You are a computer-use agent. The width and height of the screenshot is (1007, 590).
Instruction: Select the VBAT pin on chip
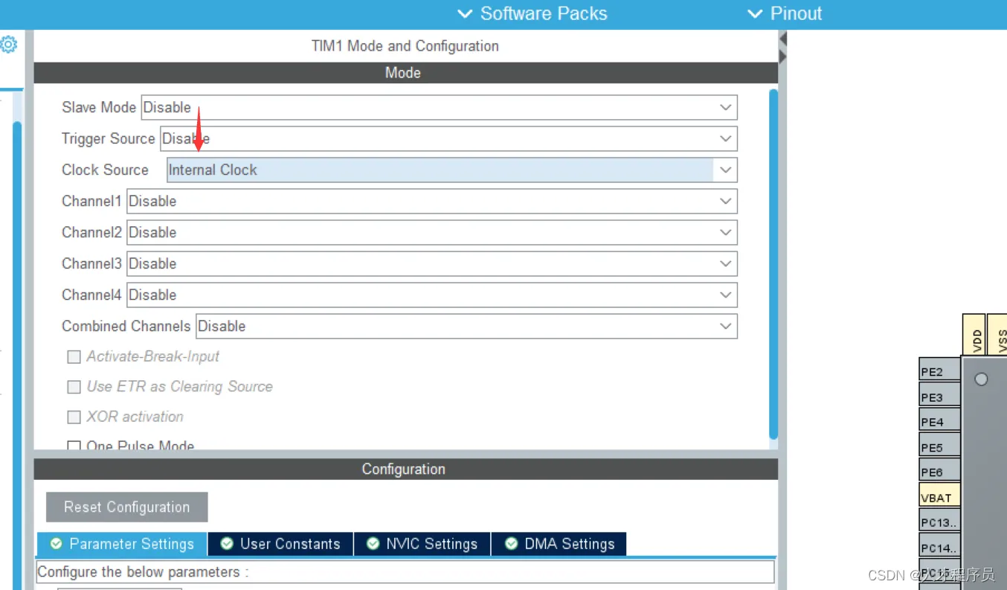click(x=939, y=495)
